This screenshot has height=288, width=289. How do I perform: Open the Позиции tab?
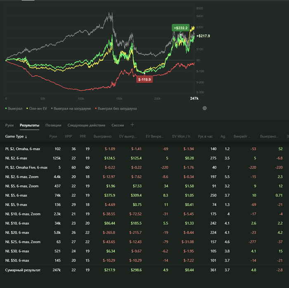[53, 125]
